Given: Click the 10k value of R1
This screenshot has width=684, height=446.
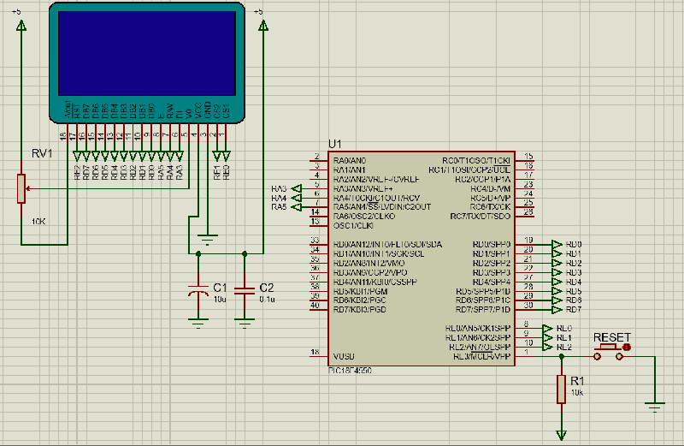Looking at the screenshot, I should click(x=576, y=392).
